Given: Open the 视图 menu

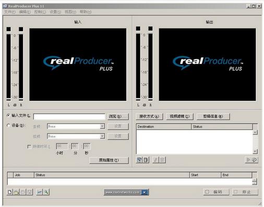Looking at the screenshot, I should 70,12.
